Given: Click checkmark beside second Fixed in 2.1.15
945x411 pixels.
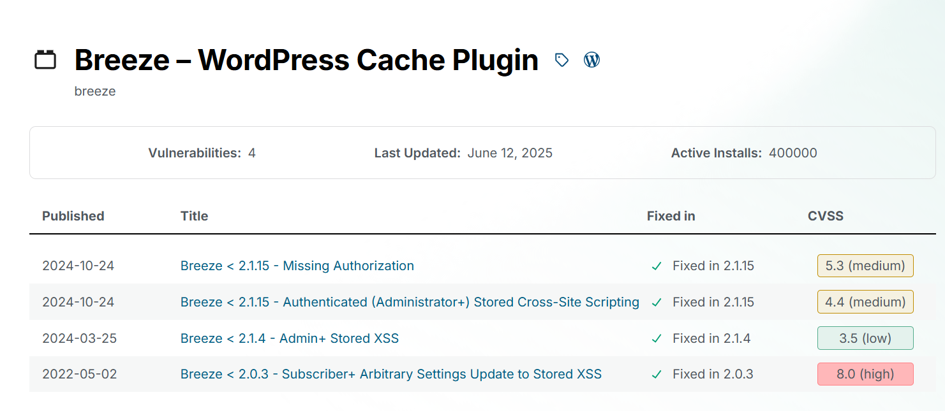Looking at the screenshot, I should [x=657, y=303].
